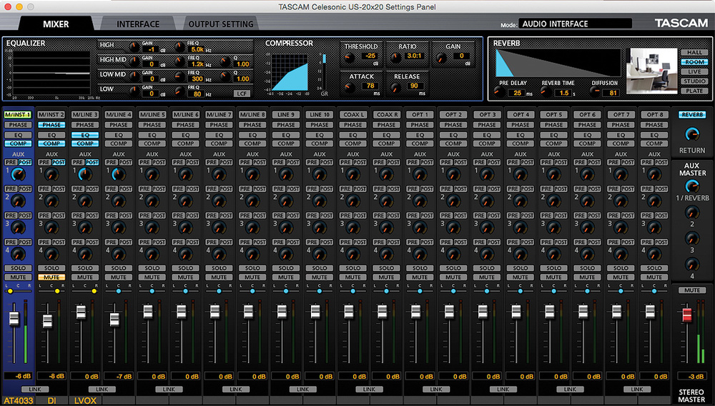The width and height of the screenshot is (715, 406).
Task: Toggle the LCF low-cut filter button
Action: (242, 93)
